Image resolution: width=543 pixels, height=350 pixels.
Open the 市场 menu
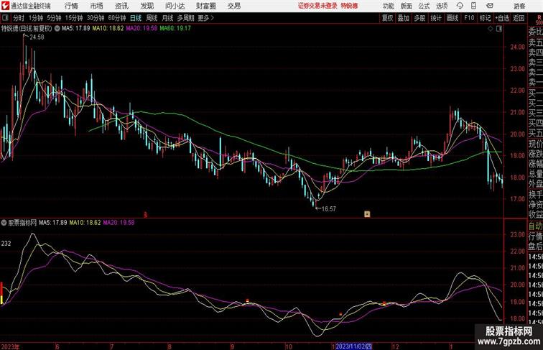97,6
